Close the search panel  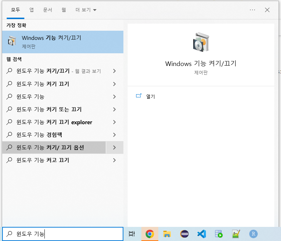[267, 10]
